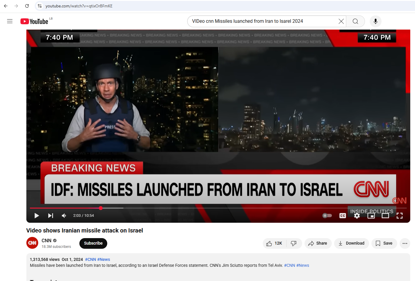Toggle the autoplay switch
The height and width of the screenshot is (281, 415).
pos(327,216)
